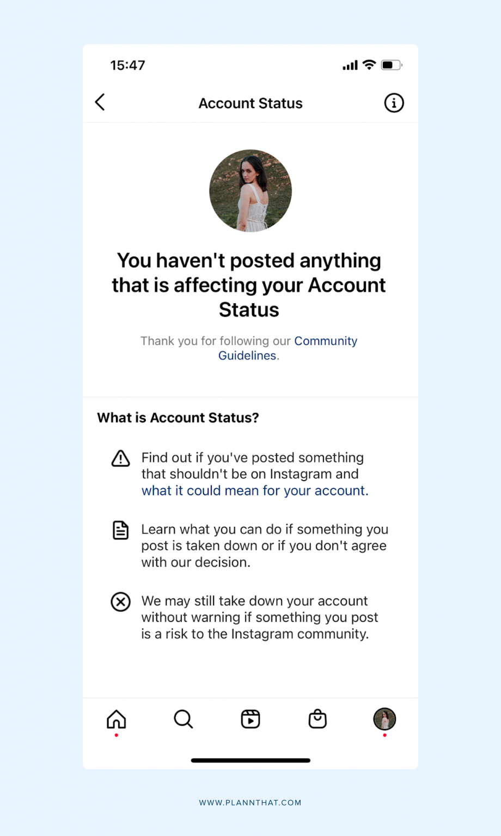The image size is (501, 836).
Task: Navigate back with the back chevron
Action: (x=100, y=102)
